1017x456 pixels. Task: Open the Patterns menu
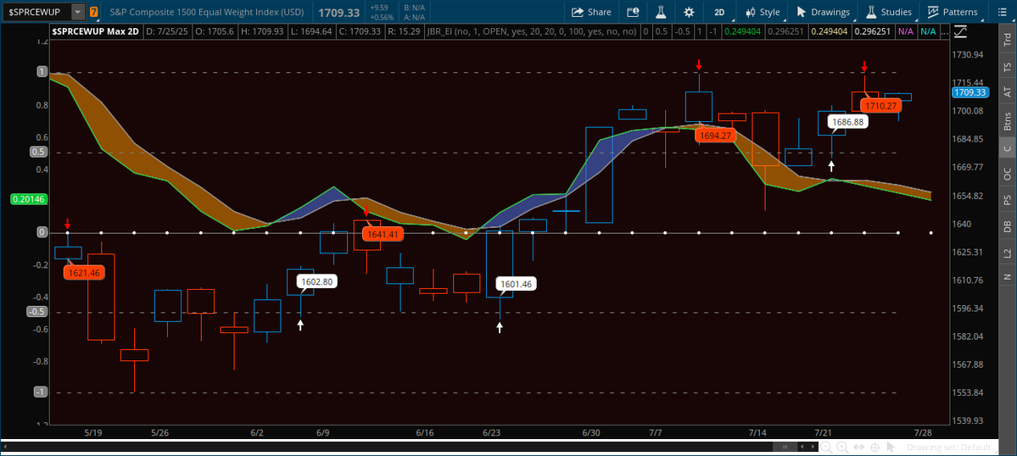pyautogui.click(x=953, y=12)
